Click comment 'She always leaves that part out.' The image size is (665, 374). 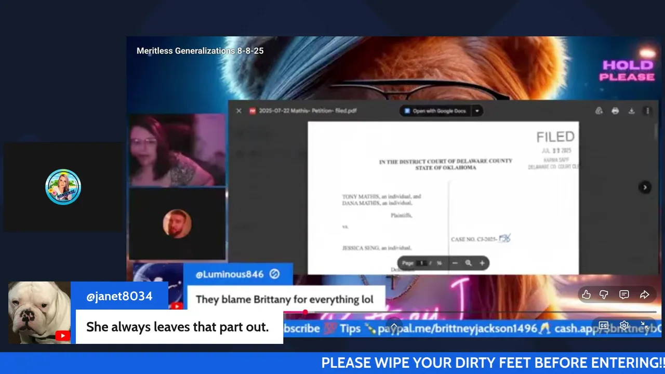tap(177, 327)
